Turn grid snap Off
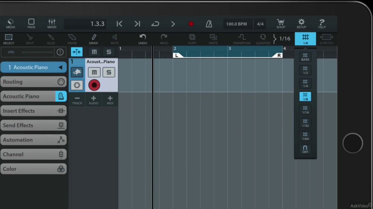 [x=305, y=149]
